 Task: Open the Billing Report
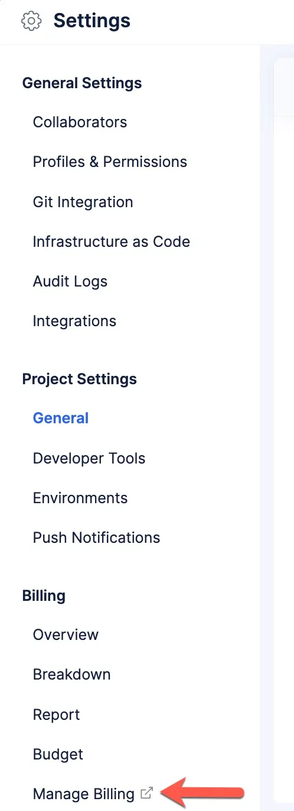pyautogui.click(x=56, y=715)
